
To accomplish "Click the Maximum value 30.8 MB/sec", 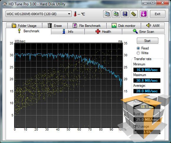I will coord(147,81).
